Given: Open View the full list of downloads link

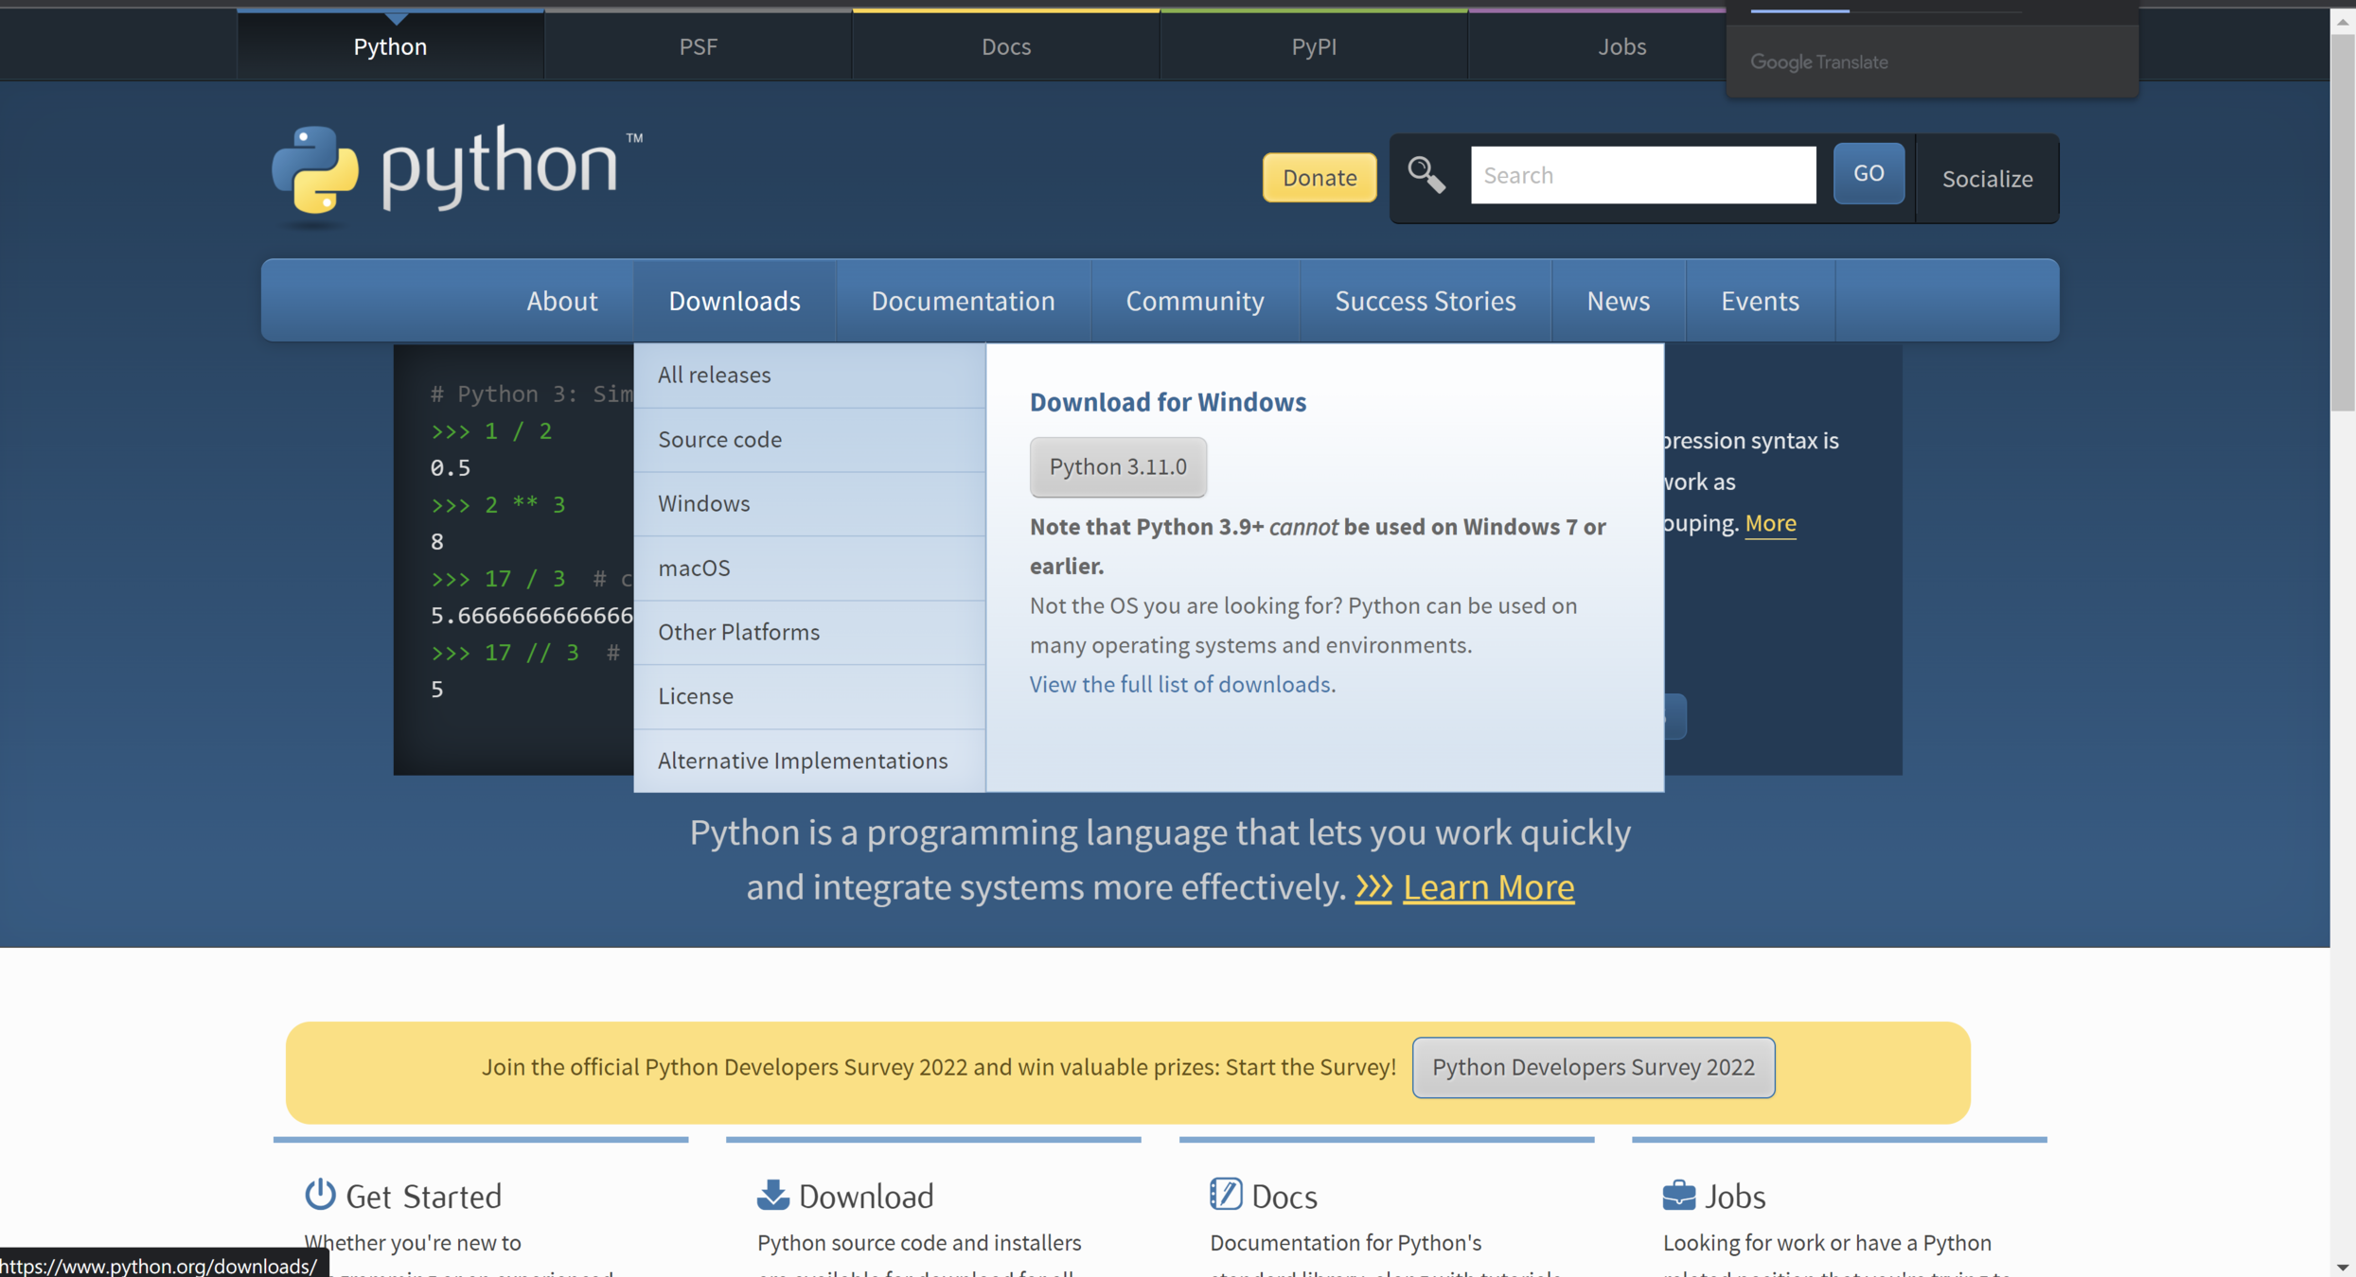Looking at the screenshot, I should pos(1181,684).
